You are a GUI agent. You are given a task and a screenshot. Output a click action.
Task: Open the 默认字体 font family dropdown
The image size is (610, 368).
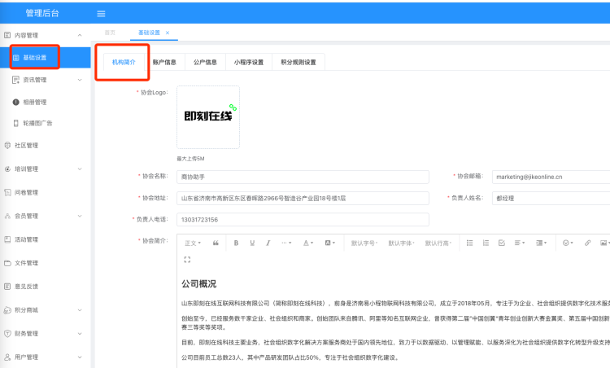[402, 243]
